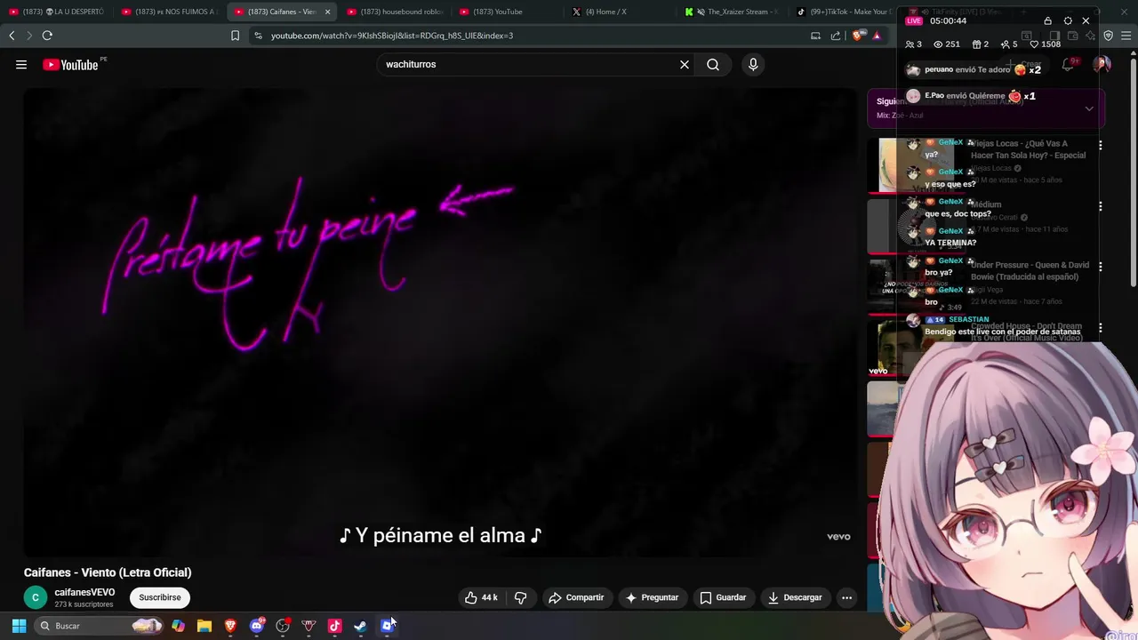Launch Brave from the taskbar
1138x640 pixels.
coord(230,626)
